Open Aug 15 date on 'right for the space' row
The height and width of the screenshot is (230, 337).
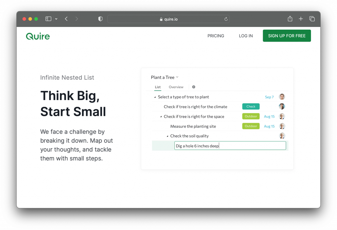pos(269,116)
